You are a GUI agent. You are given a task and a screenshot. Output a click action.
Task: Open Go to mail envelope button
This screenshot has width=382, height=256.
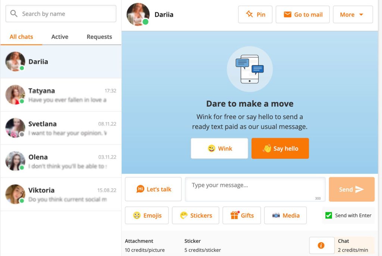[x=303, y=15]
